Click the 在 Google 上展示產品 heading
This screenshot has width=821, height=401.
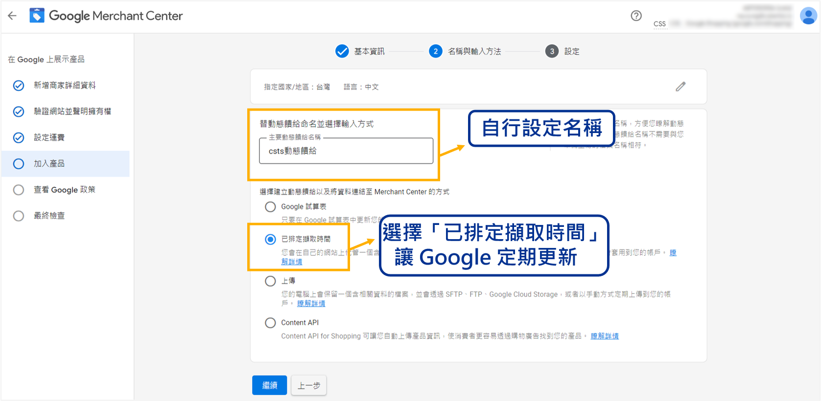47,59
